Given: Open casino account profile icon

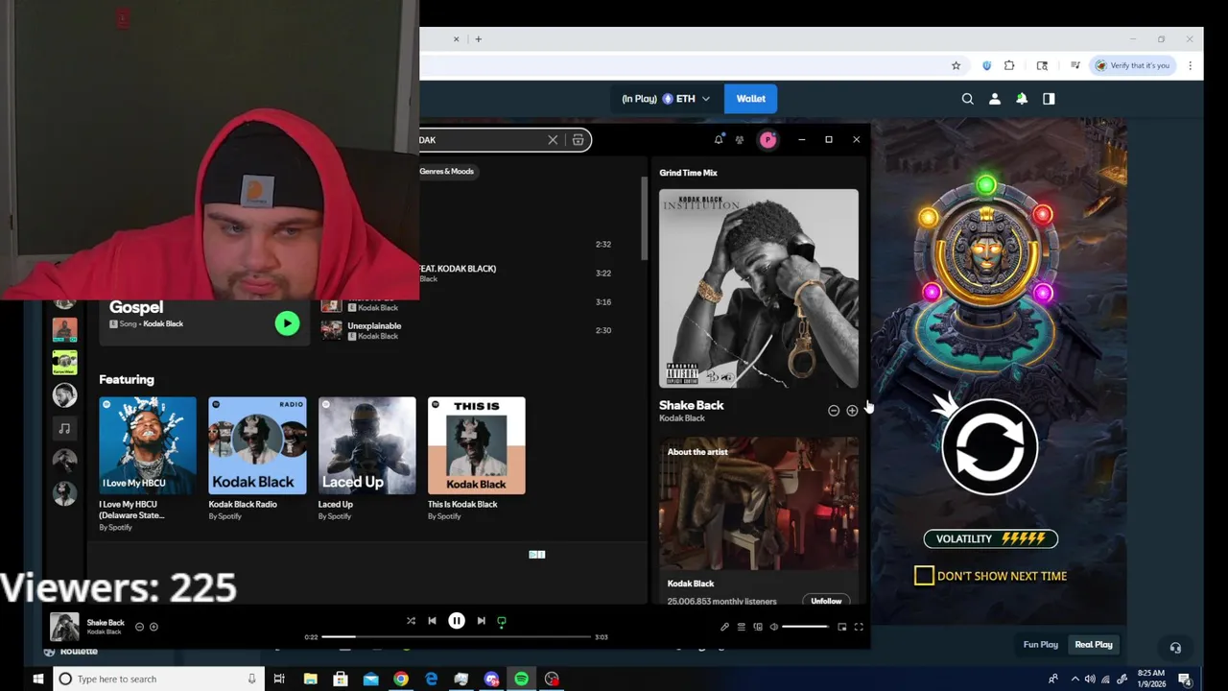Looking at the screenshot, I should (995, 99).
